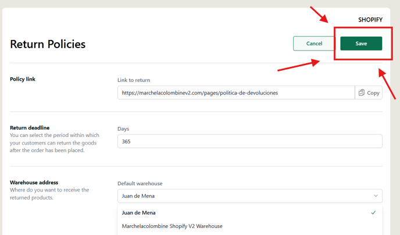
Task: Click the Link to return field label
Action: (134, 80)
